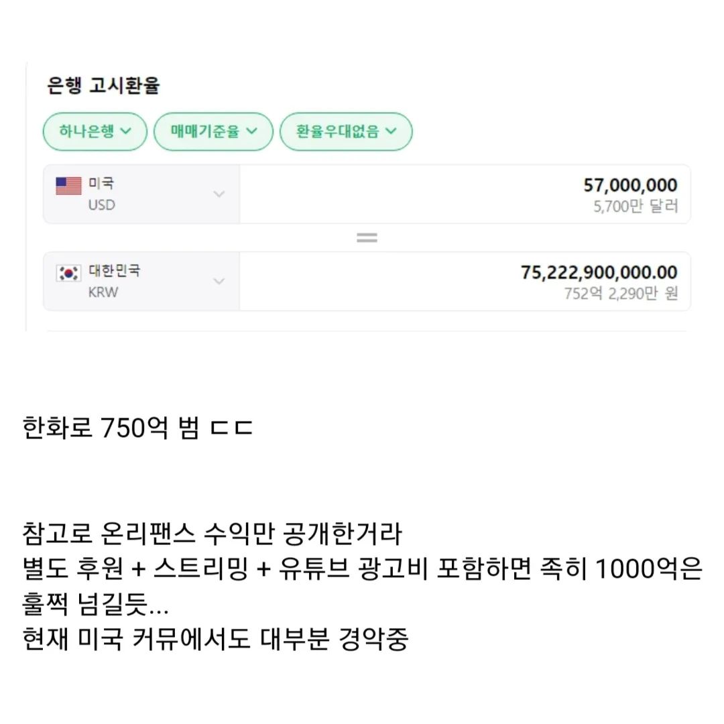Toggle the 환율우대없음 discount option

(345, 131)
